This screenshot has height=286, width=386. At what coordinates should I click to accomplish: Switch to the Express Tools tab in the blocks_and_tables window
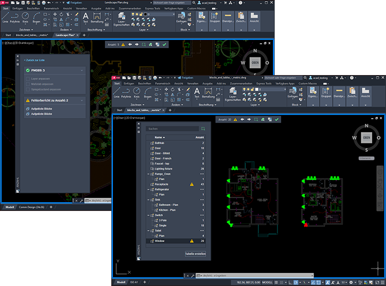tap(264, 83)
